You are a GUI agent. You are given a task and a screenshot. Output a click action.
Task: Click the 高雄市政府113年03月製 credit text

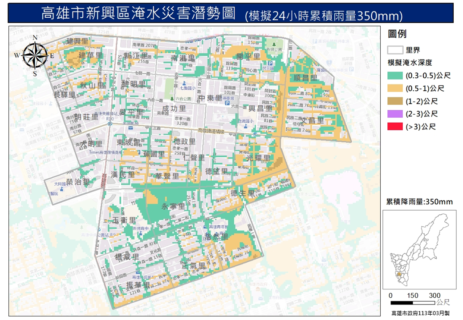[x=420, y=313]
